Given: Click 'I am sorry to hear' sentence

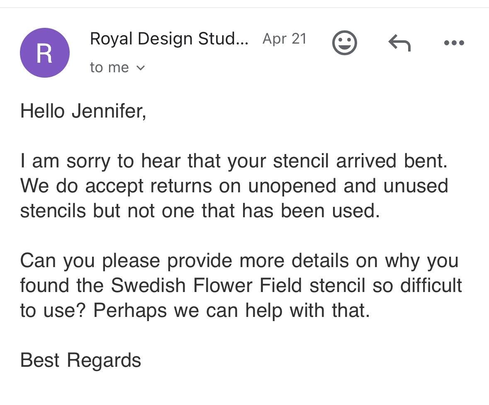Looking at the screenshot, I should [x=100, y=161].
